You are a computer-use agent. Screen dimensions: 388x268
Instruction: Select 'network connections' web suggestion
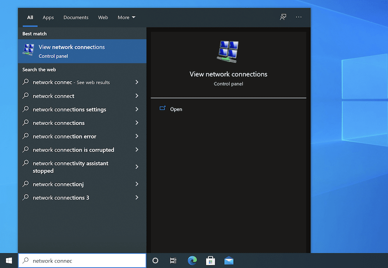[x=82, y=123]
